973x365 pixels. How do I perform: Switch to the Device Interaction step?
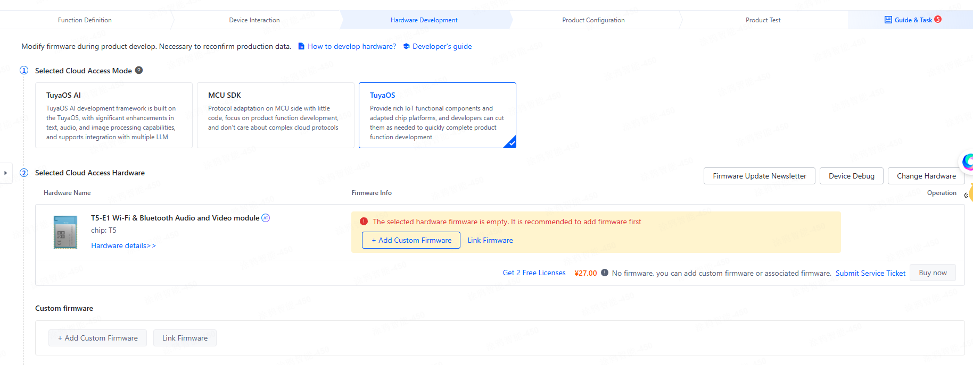click(x=254, y=20)
